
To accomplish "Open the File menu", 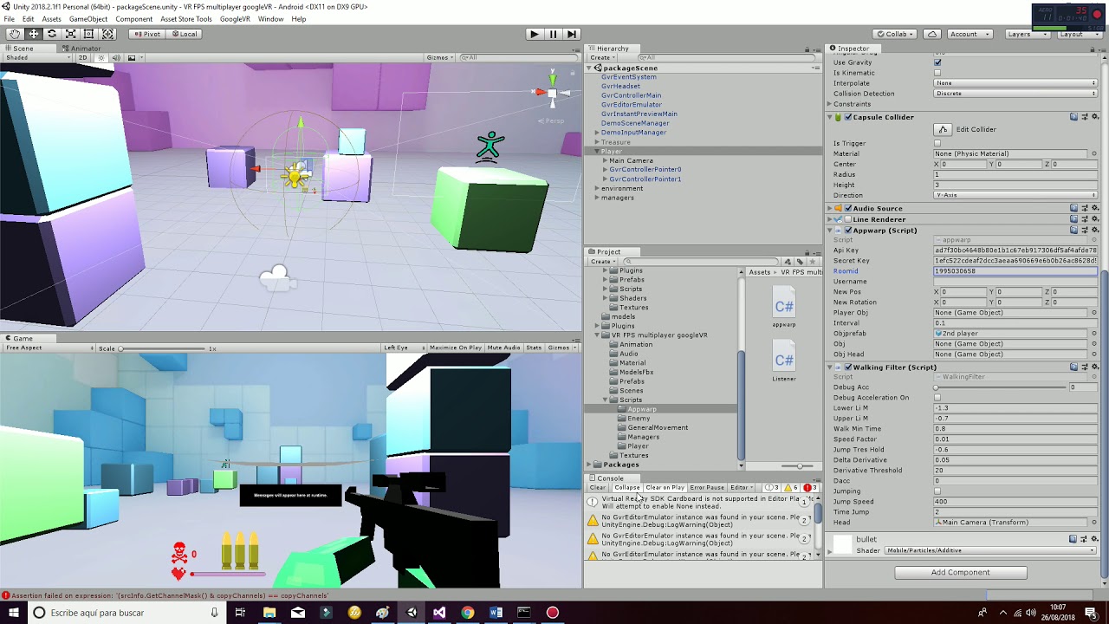I will [x=9, y=19].
